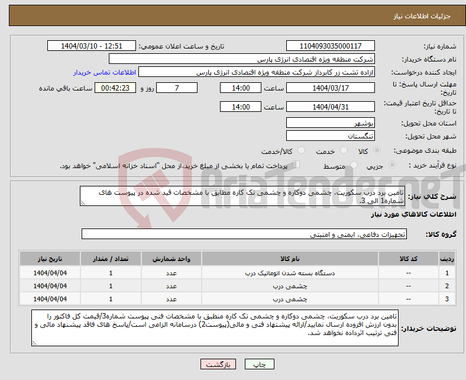This screenshot has width=466, height=380.
Task: Click the تاریخ نیاز column header
Action: coord(50,259)
